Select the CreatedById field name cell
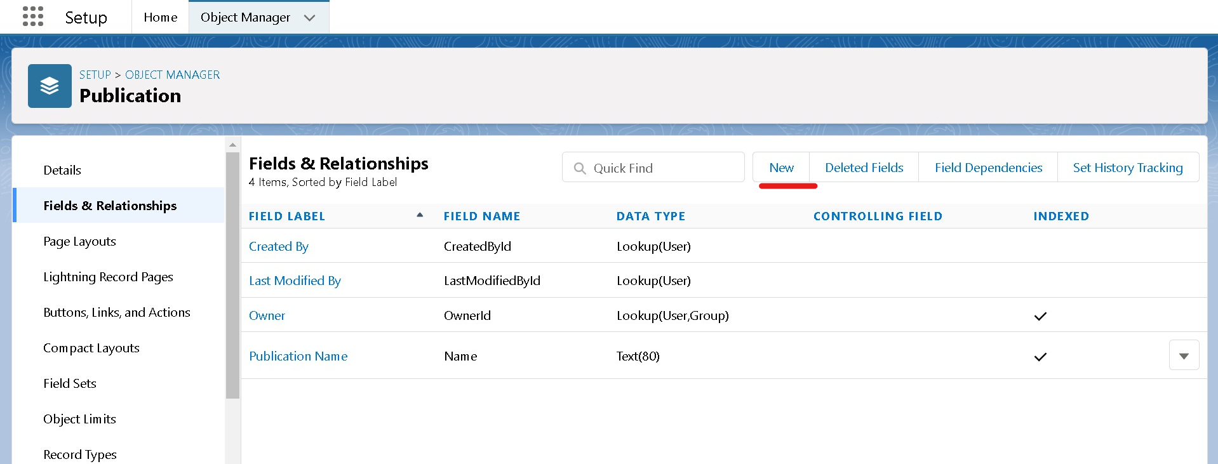1218x464 pixels. coord(478,246)
